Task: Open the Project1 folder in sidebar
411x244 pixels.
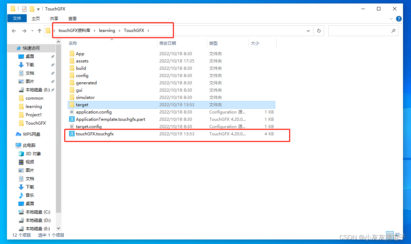Action: tap(34, 115)
